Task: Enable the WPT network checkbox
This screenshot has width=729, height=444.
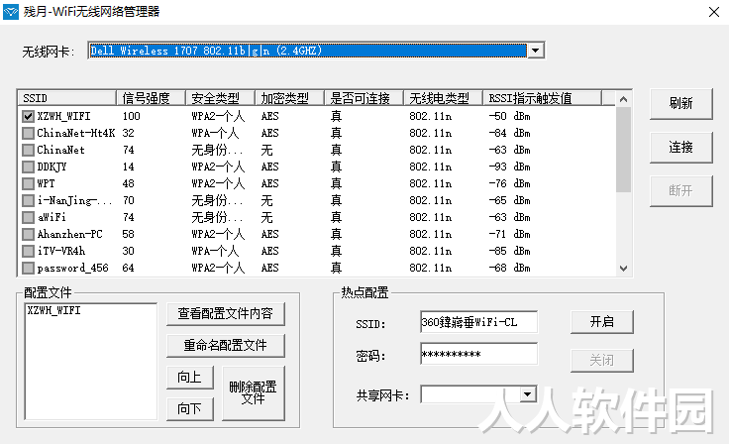Action: (x=28, y=183)
